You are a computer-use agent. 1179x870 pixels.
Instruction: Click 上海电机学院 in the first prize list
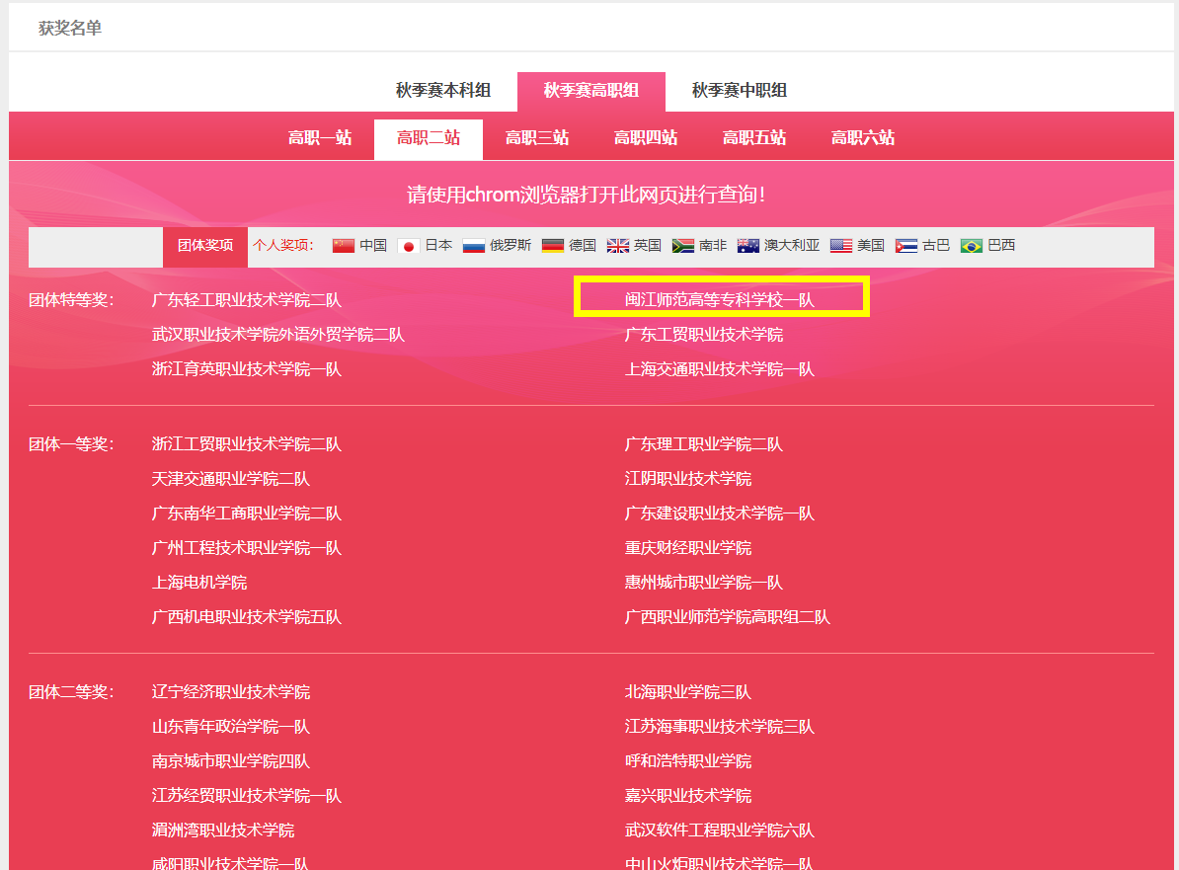[199, 583]
